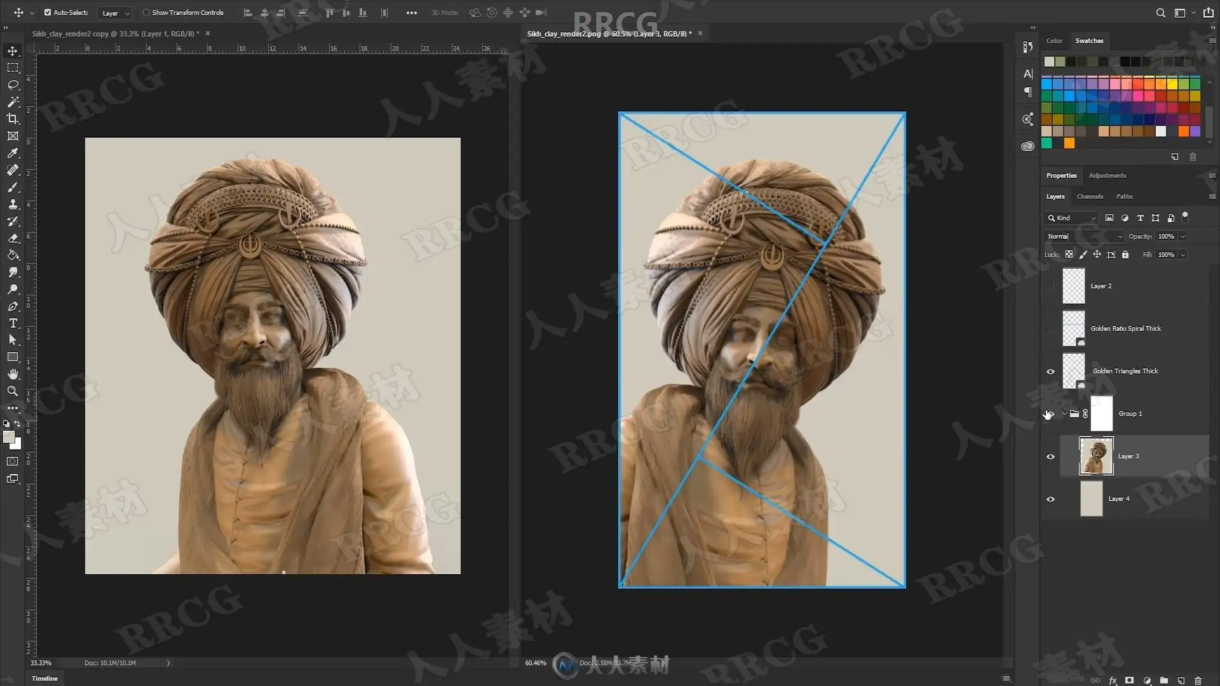This screenshot has width=1220, height=686.
Task: Select the Lasso tool
Action: pyautogui.click(x=13, y=84)
